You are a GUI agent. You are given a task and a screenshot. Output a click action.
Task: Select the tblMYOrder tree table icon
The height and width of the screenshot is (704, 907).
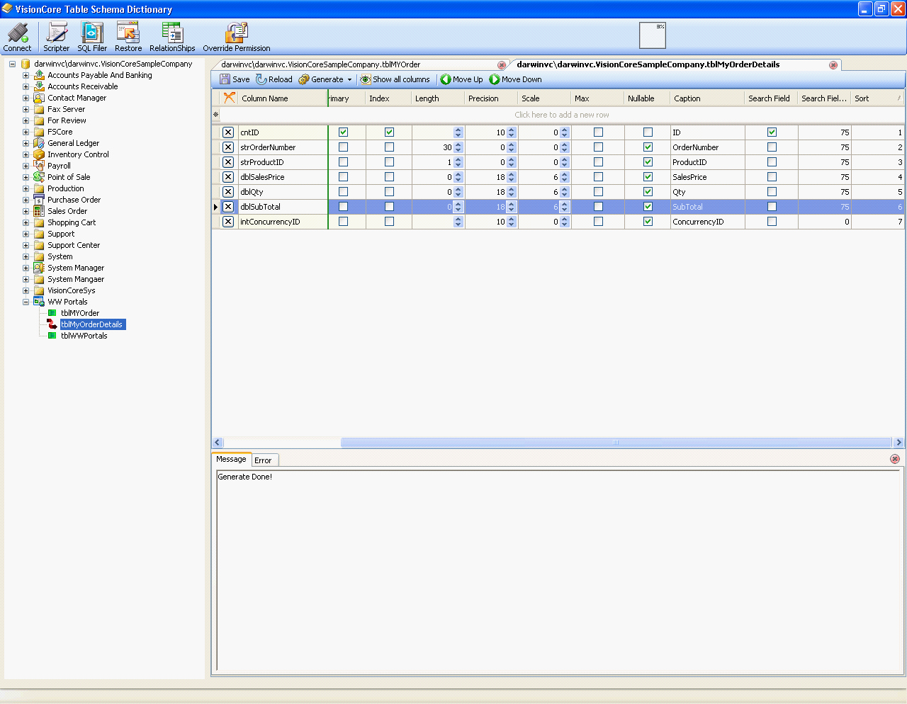tap(52, 313)
